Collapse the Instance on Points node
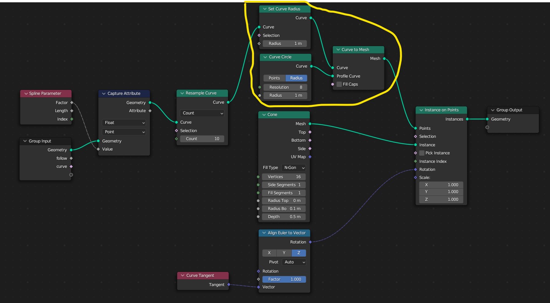 [x=420, y=110]
